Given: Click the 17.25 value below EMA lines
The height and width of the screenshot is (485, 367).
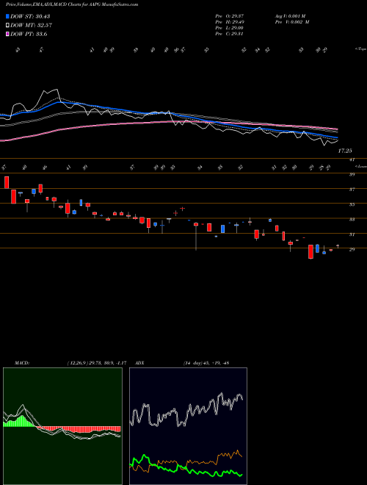Looking at the screenshot, I should [x=345, y=151].
